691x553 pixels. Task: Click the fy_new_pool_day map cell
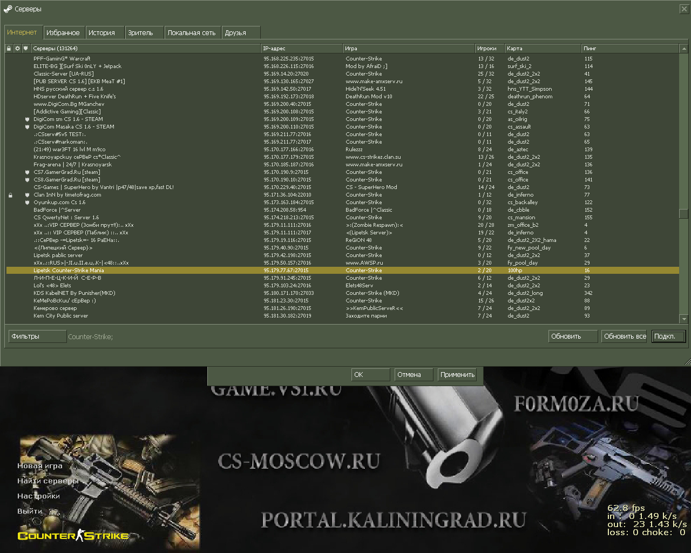tap(529, 248)
